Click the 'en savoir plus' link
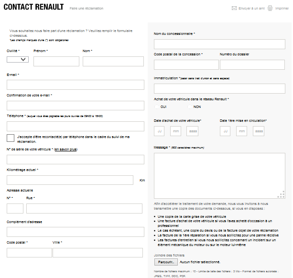Viewport: 293px width, 278px height. (x=66, y=150)
